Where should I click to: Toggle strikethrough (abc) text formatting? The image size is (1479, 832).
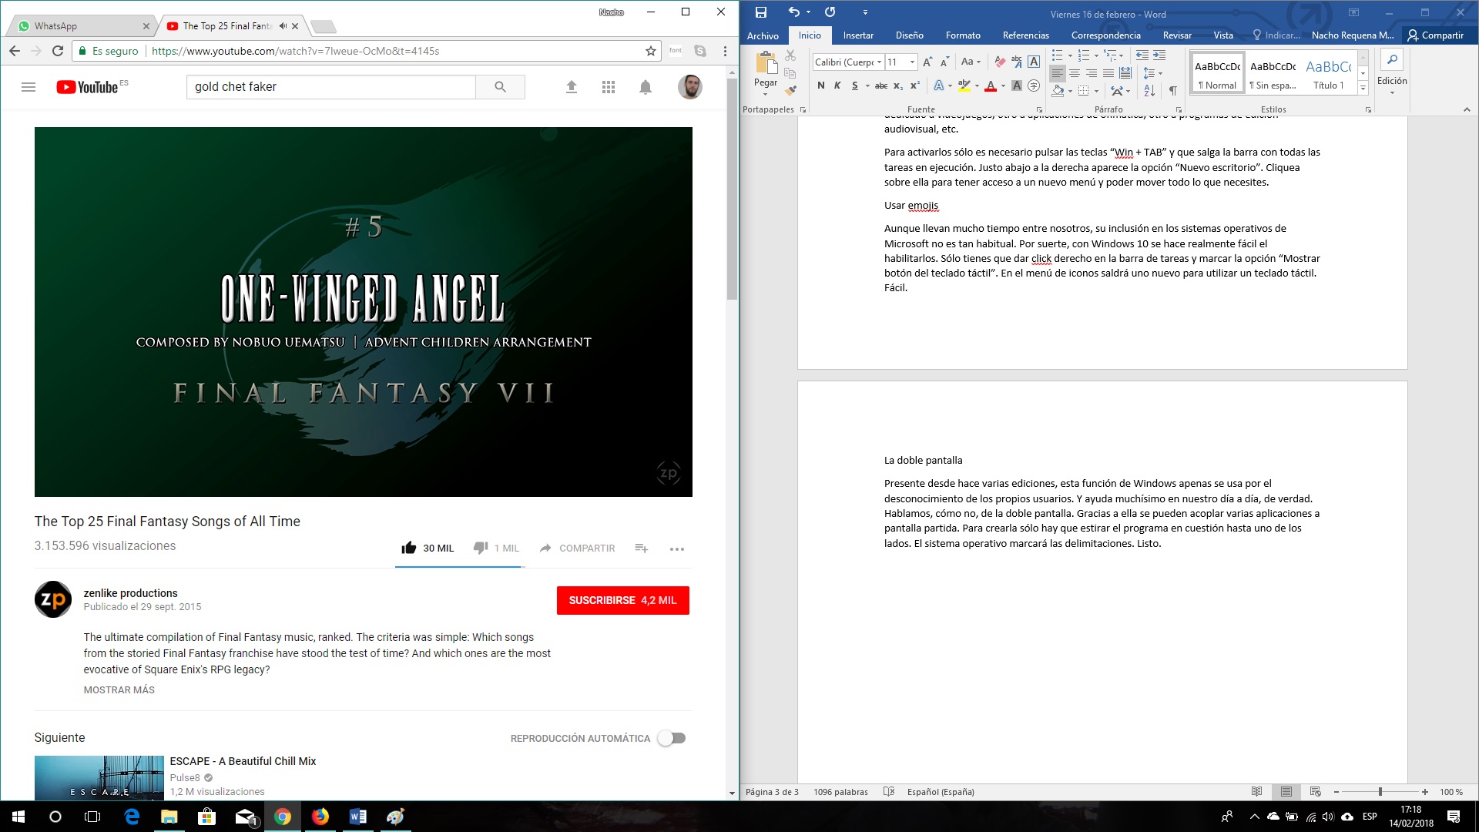881,86
